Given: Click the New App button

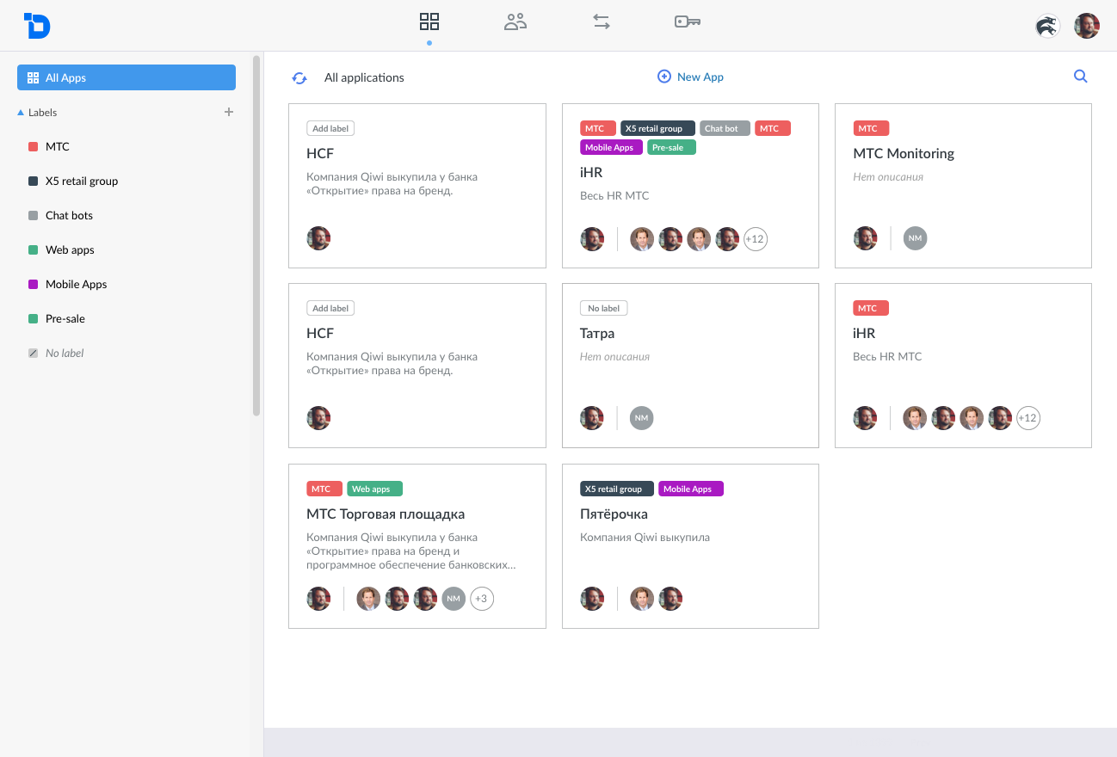Looking at the screenshot, I should pyautogui.click(x=690, y=77).
